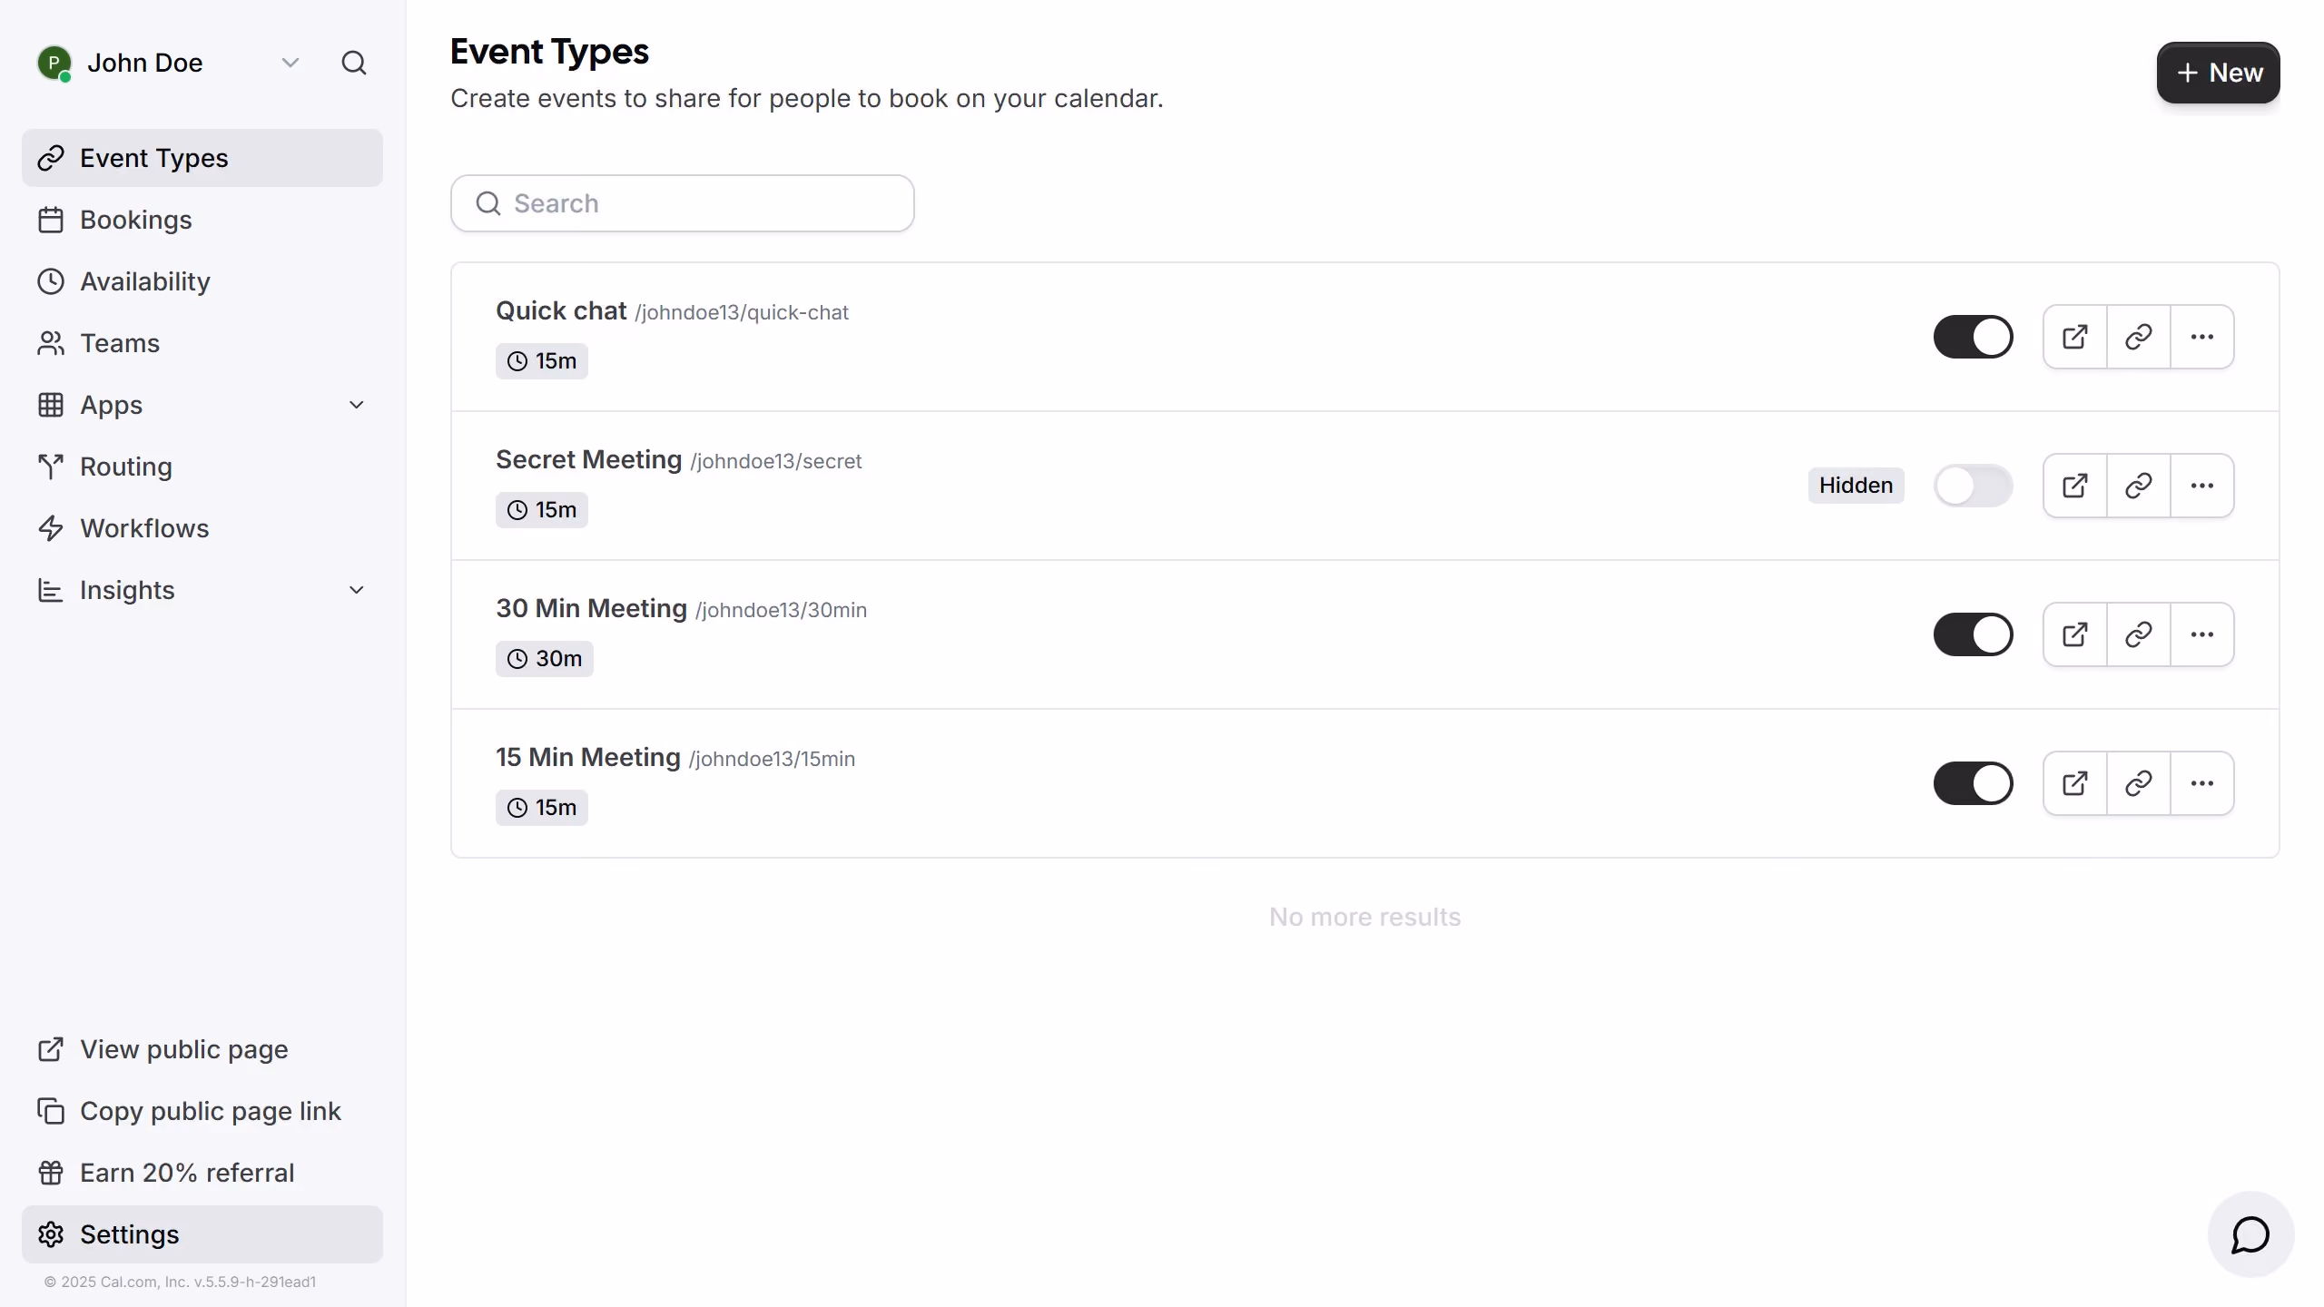Preview Secret Meeting external link icon

click(x=2075, y=486)
